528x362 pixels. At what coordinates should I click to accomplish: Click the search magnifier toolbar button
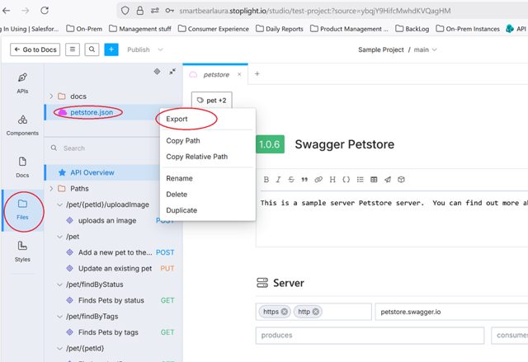click(x=92, y=49)
